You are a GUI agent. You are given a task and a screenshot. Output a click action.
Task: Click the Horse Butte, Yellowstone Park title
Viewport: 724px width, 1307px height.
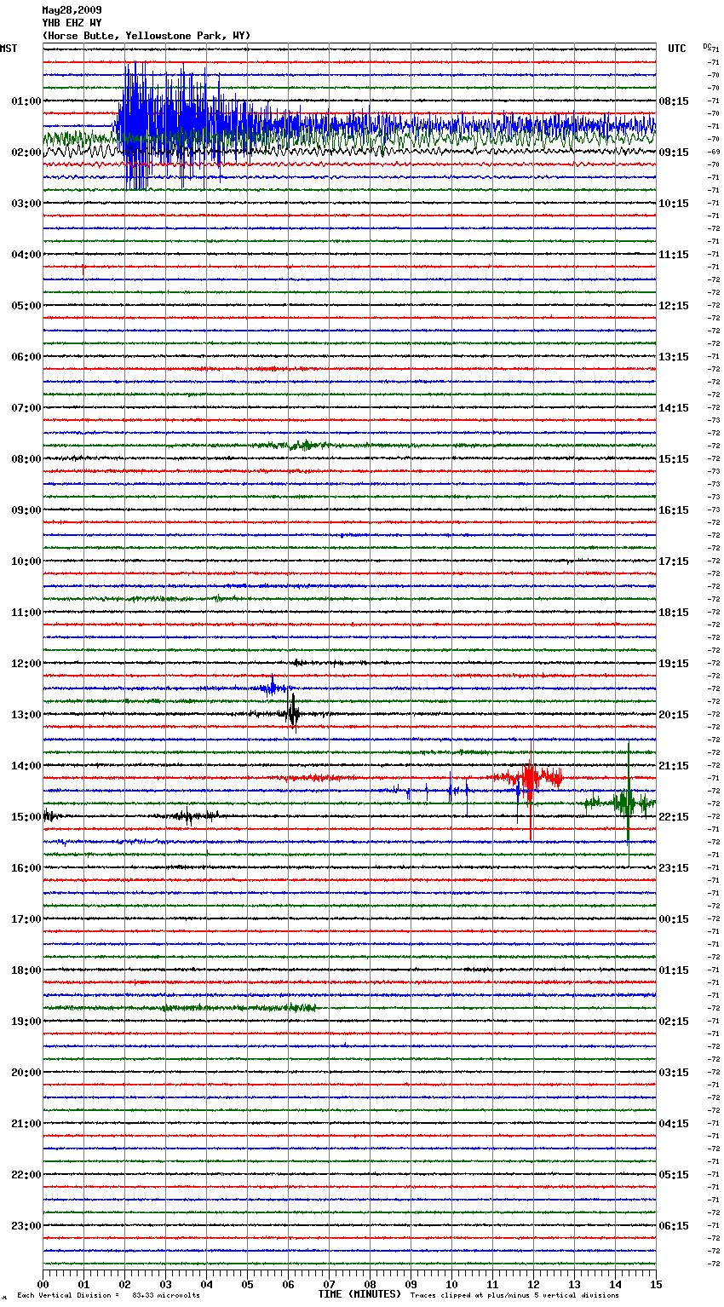pos(146,36)
